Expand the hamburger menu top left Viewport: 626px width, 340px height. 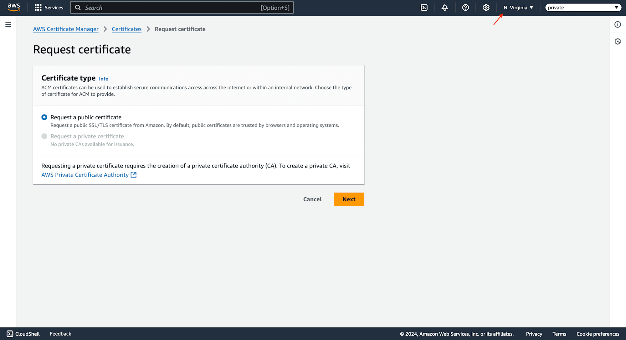(x=8, y=24)
